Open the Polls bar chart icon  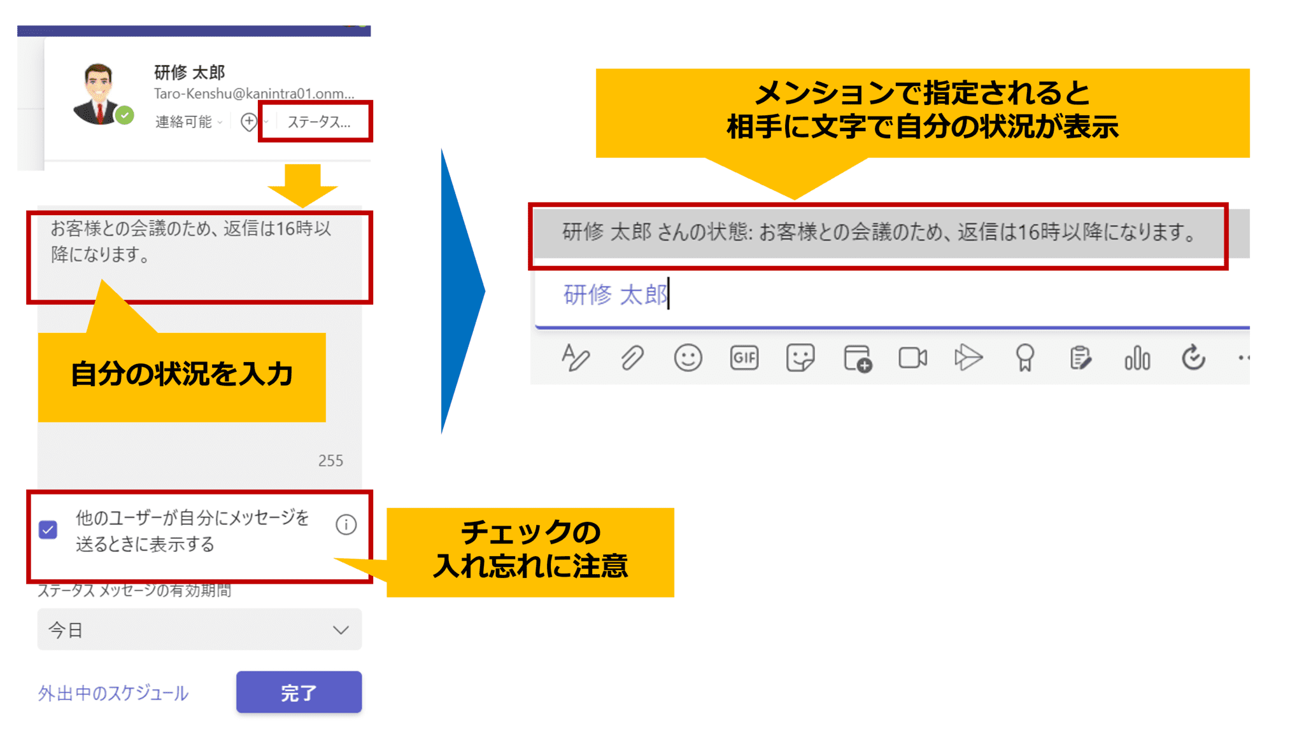[1137, 358]
